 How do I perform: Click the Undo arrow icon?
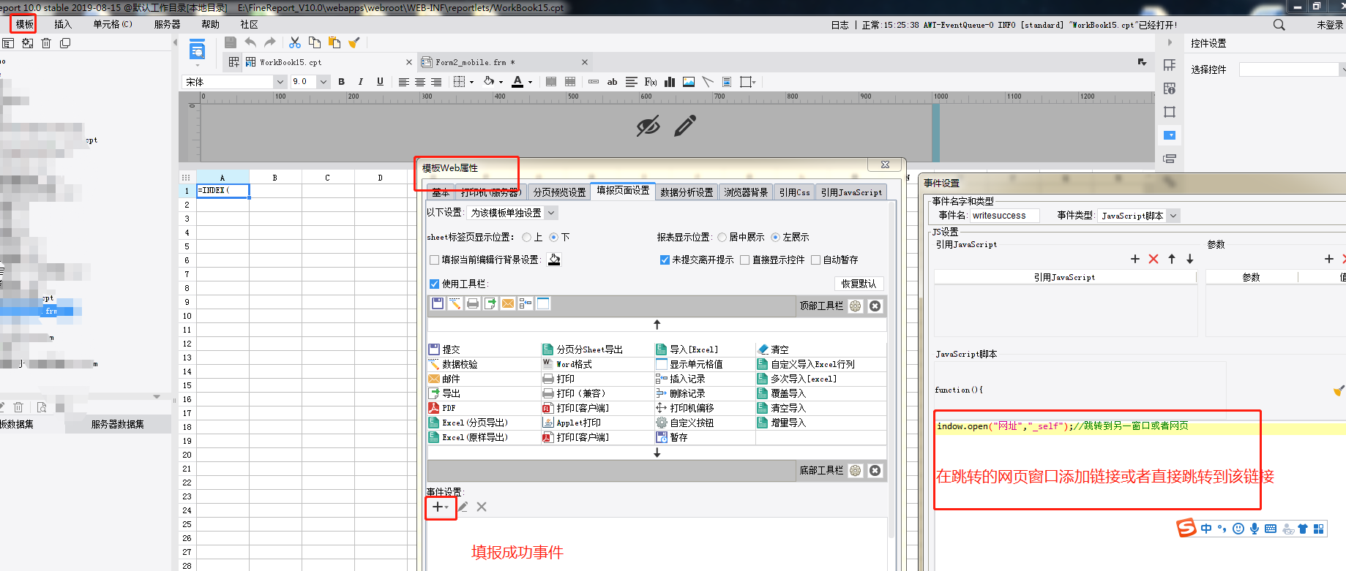tap(250, 42)
